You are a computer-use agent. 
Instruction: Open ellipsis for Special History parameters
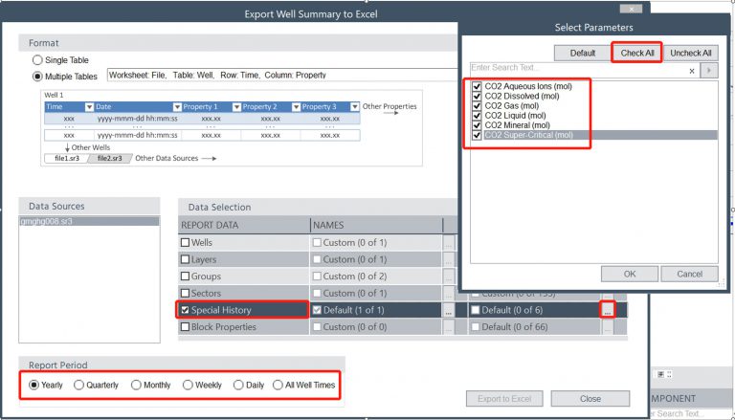pos(607,310)
